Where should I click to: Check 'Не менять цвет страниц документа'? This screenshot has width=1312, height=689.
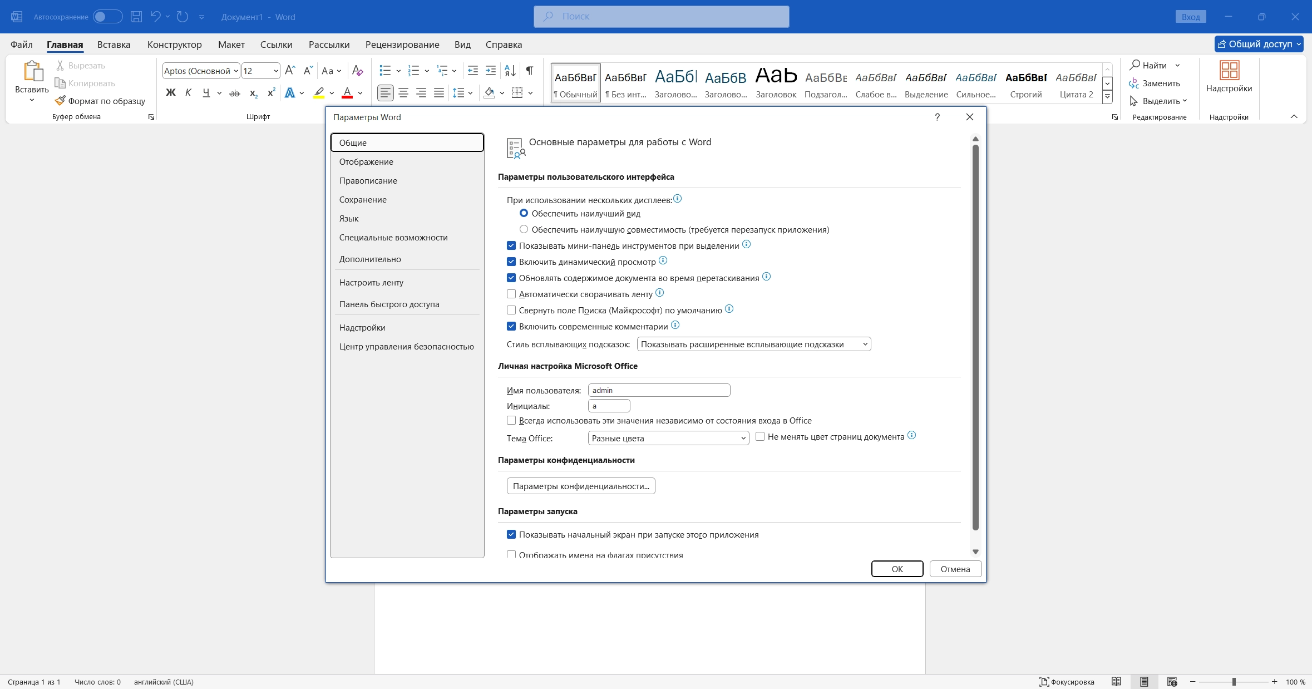(x=760, y=436)
